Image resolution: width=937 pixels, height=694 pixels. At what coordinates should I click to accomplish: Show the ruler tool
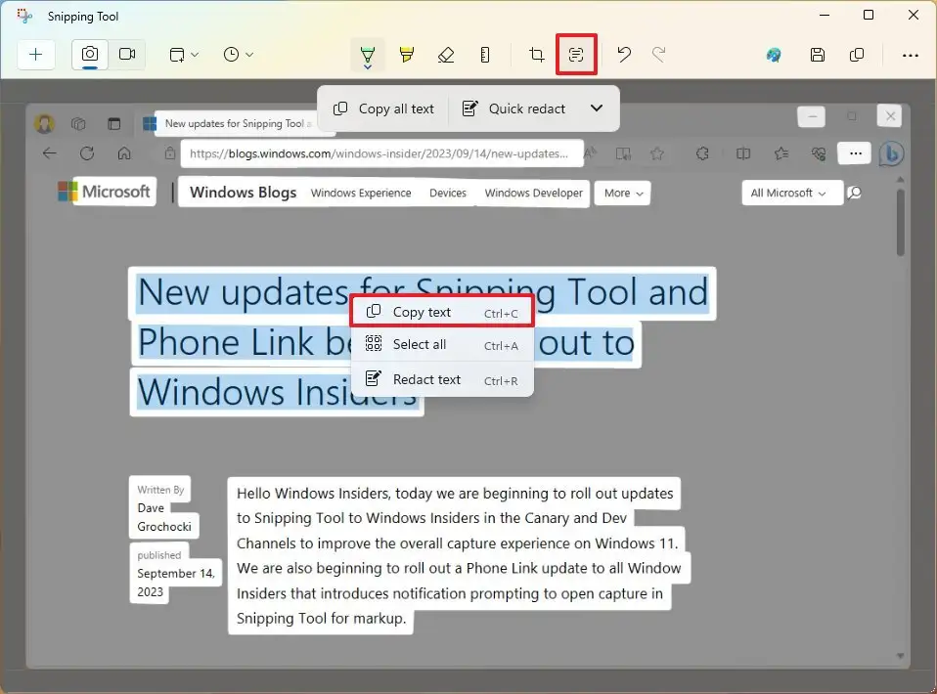[485, 55]
